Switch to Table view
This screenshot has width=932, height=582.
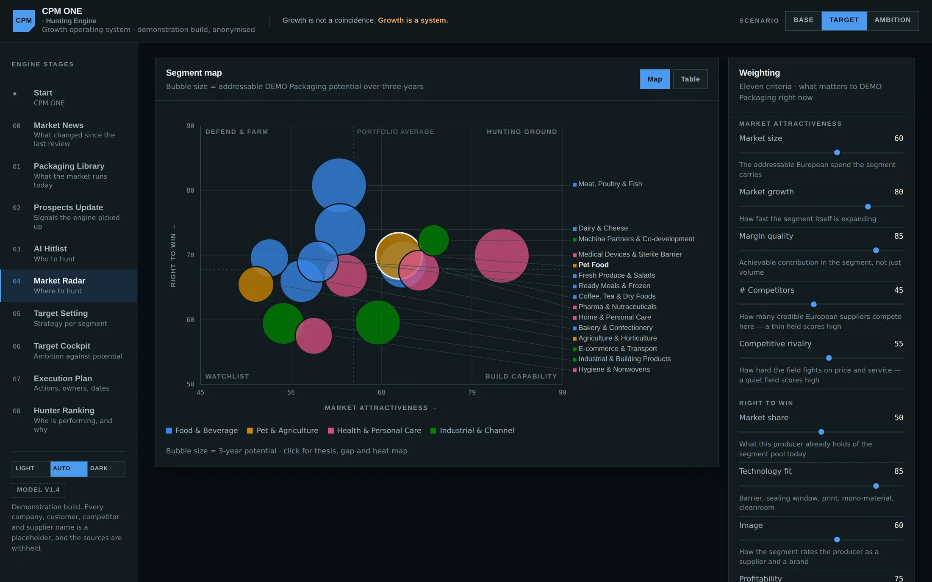click(690, 79)
